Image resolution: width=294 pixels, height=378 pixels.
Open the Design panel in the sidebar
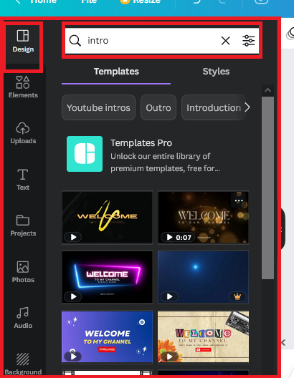pos(23,42)
